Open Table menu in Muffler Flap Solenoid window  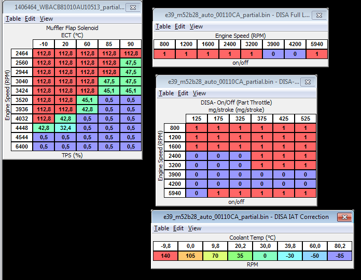(x=13, y=19)
